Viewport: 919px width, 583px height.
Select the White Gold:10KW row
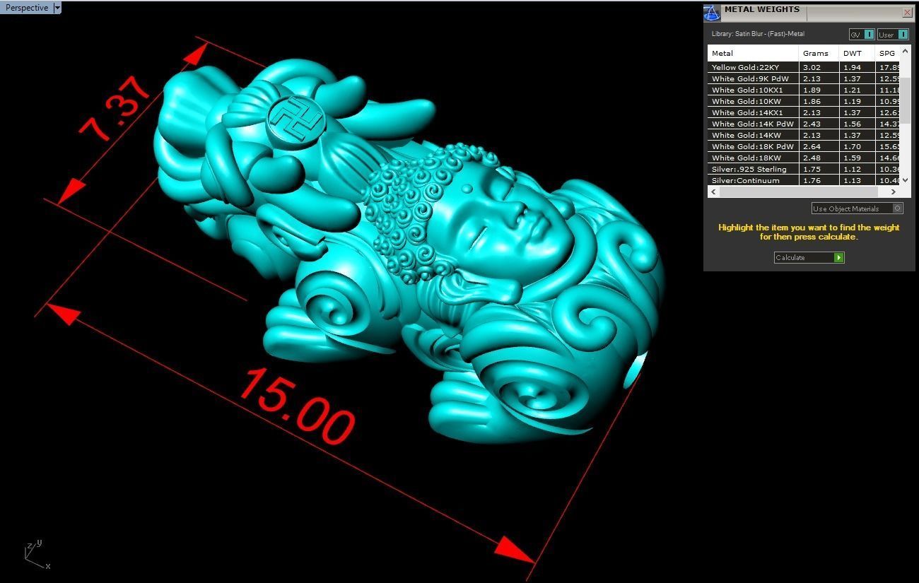point(804,101)
